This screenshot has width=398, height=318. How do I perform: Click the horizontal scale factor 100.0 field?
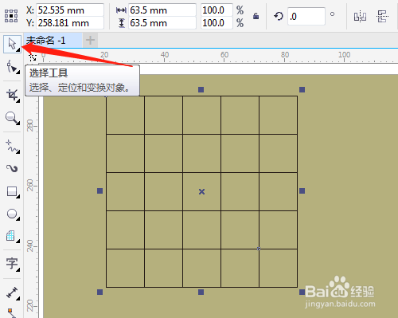(x=217, y=10)
